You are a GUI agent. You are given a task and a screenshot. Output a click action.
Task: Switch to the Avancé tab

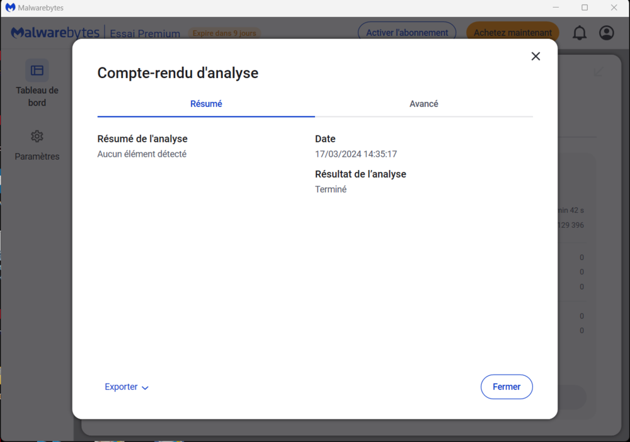tap(423, 104)
